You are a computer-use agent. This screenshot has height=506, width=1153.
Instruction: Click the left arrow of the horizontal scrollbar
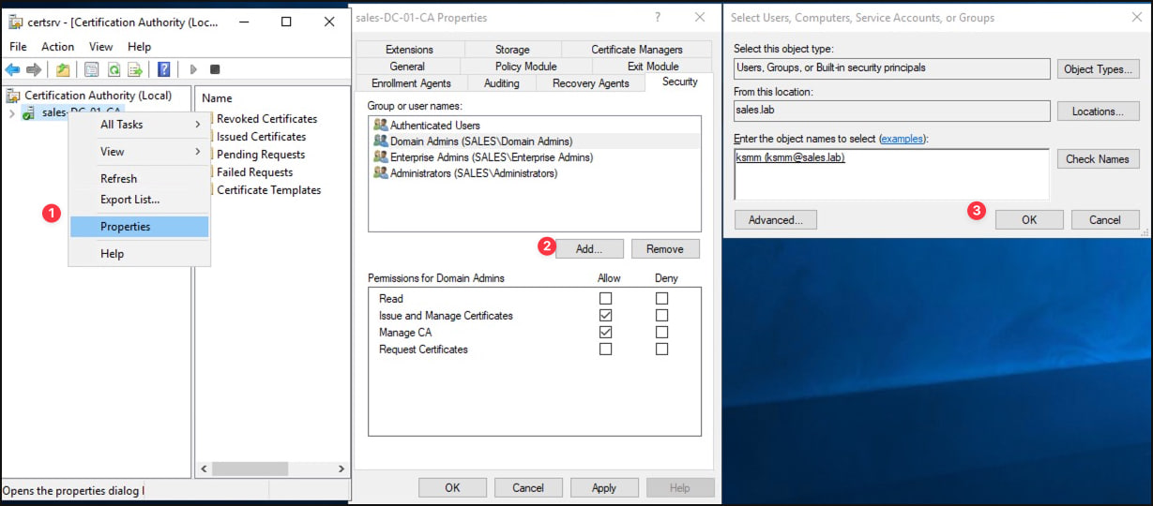pos(205,469)
